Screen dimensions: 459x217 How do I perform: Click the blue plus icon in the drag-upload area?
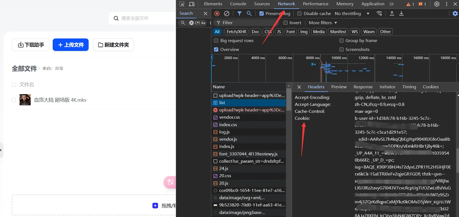155,206
